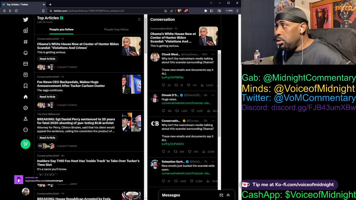Switch to People they follow tab
This screenshot has width=356, height=200.
[x=116, y=29]
